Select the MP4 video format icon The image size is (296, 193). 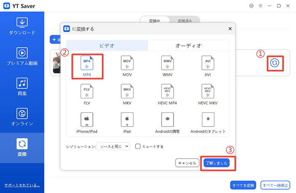pos(87,63)
